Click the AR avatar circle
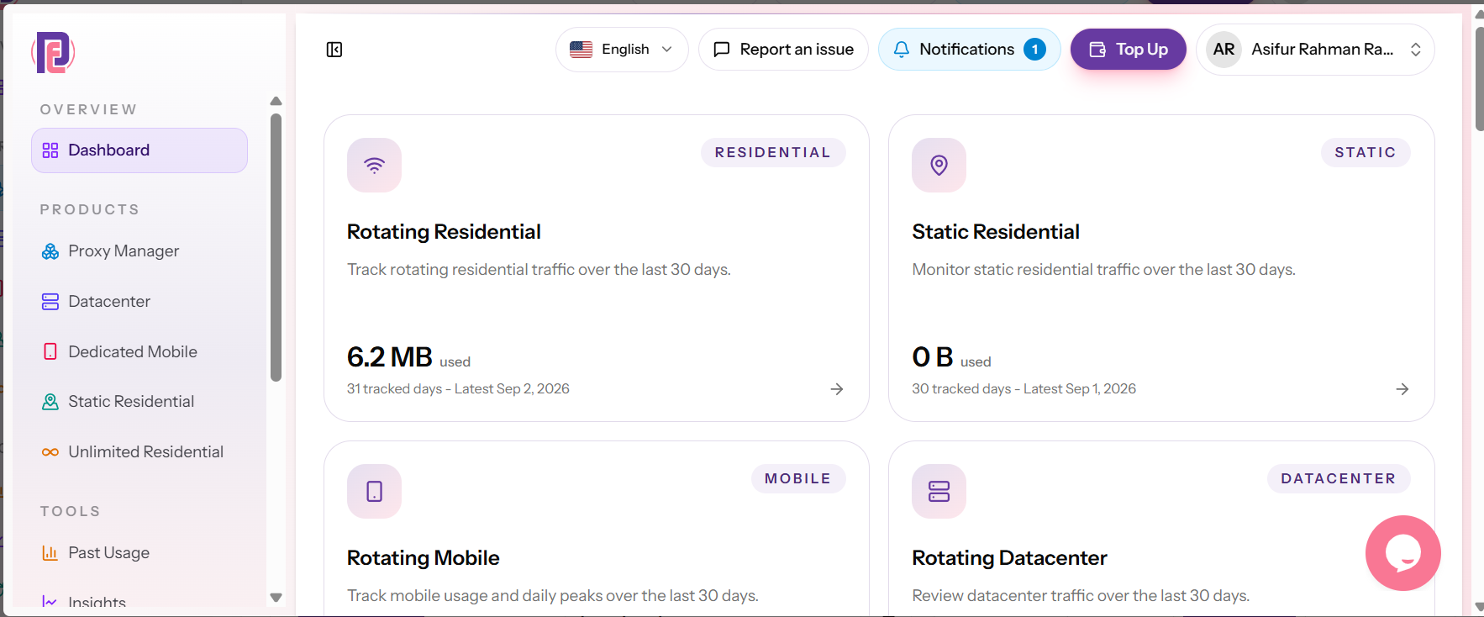The image size is (1484, 617). coord(1224,50)
